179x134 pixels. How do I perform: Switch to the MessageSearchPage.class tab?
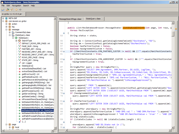point(70,19)
